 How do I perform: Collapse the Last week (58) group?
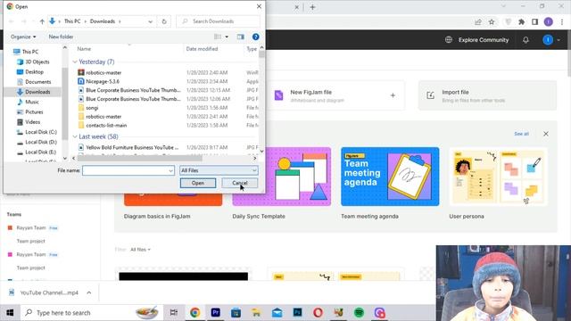[75, 136]
